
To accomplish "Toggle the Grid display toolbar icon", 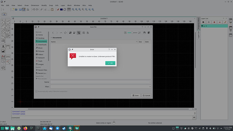I will click(x=69, y=9).
